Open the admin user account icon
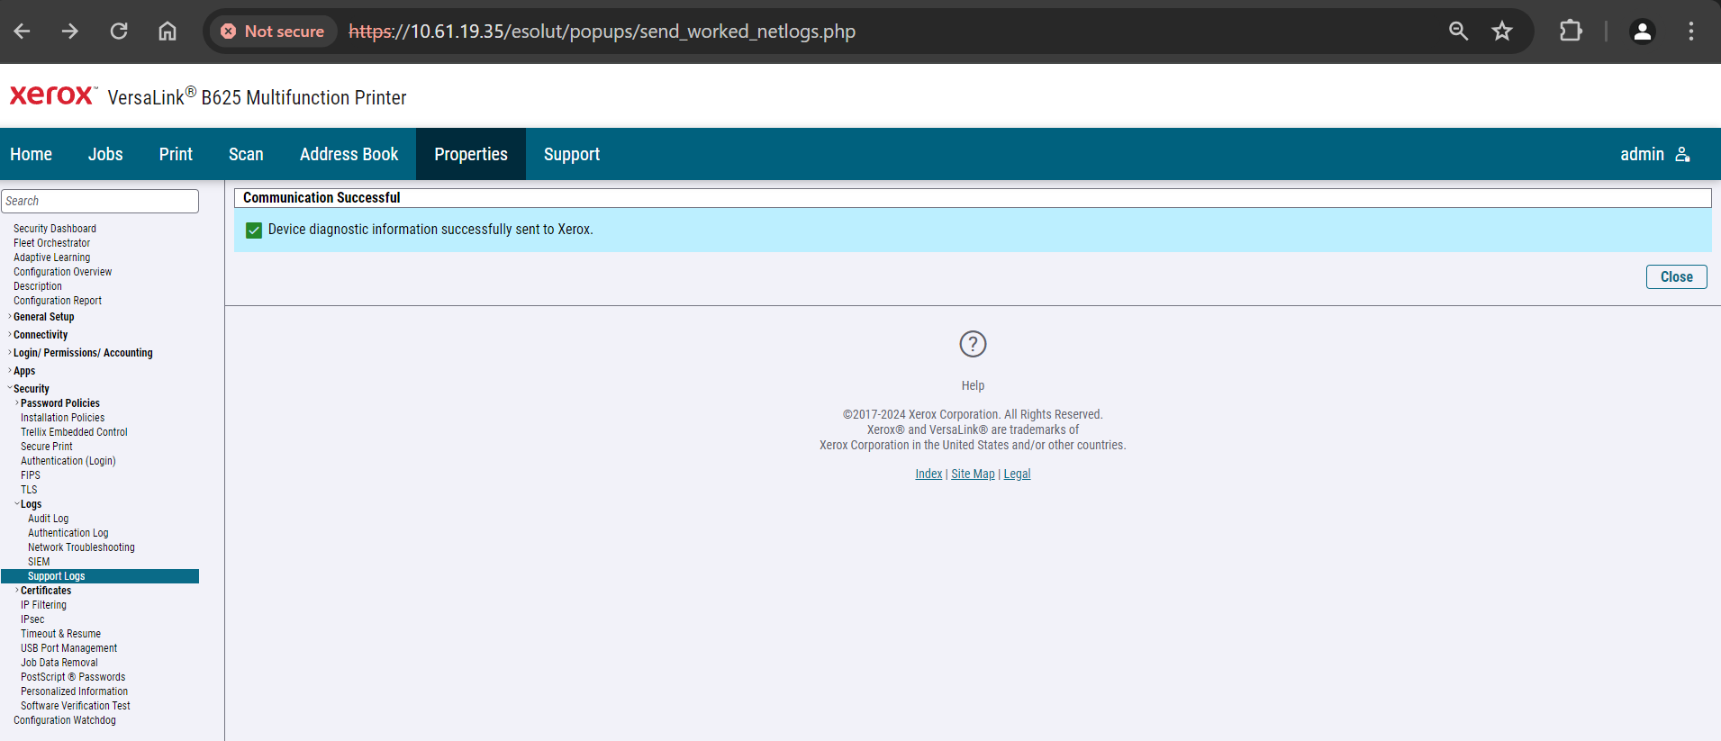 (1682, 155)
